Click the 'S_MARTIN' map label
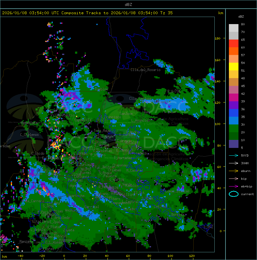The width and height of the screenshot is (257, 260). [x=116, y=180]
